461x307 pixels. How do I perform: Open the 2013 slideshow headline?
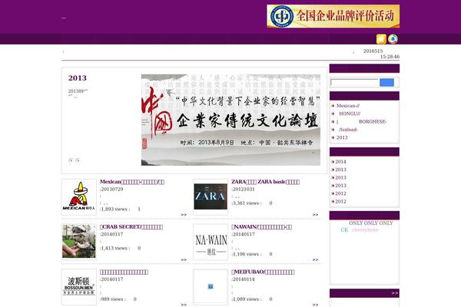[78, 78]
